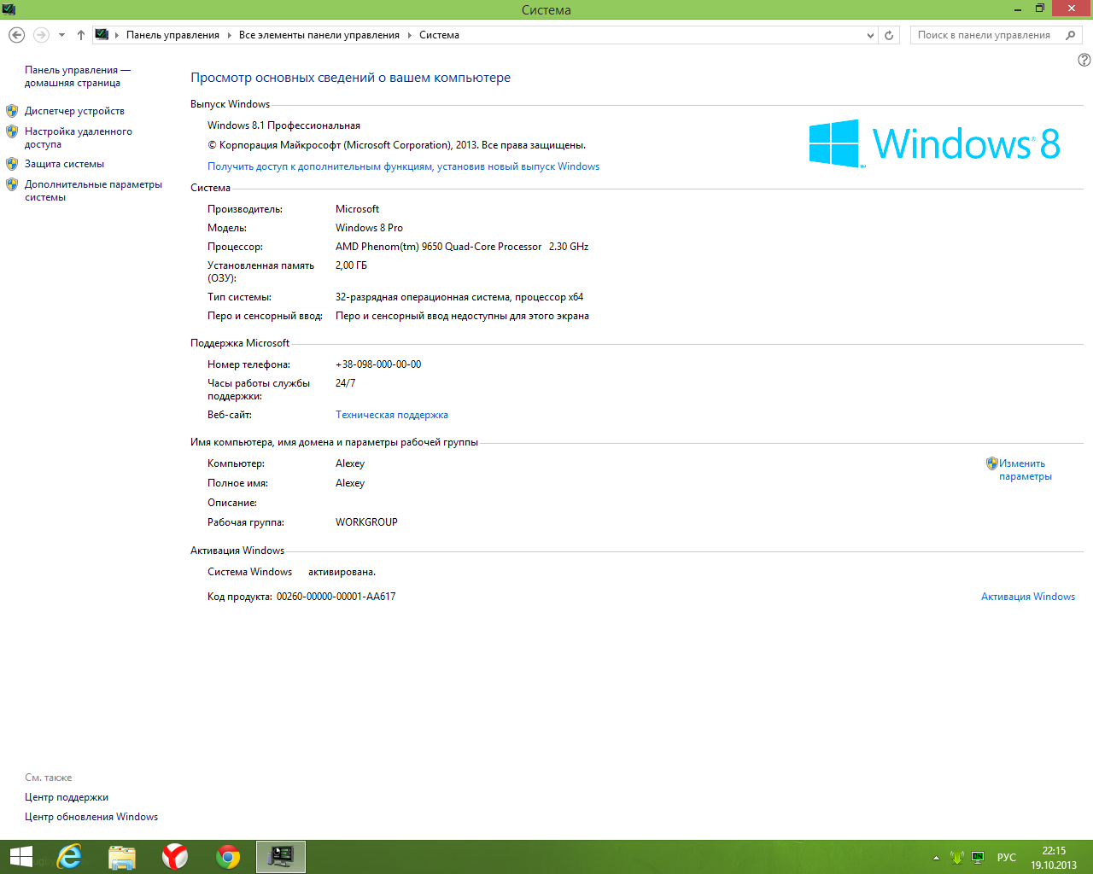This screenshot has width=1093, height=874.
Task: Minimize the Система window
Action: point(1018,9)
